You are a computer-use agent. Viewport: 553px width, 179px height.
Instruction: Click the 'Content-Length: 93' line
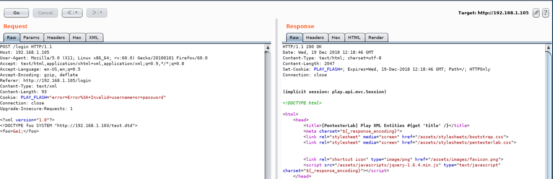[x=23, y=92]
